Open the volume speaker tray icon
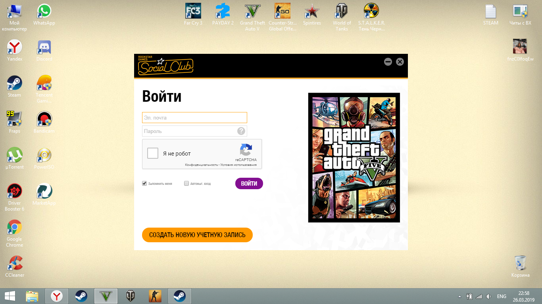 (x=488, y=296)
